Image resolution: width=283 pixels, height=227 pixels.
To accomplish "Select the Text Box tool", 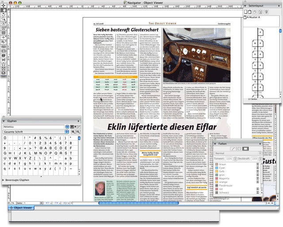I will [4, 23].
